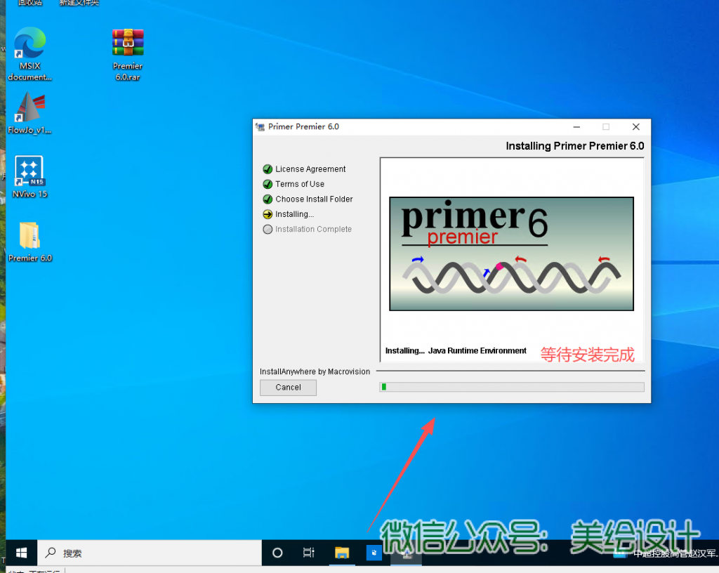Click the Cancel button in installer
Screen dimensions: 719x573
(288, 388)
